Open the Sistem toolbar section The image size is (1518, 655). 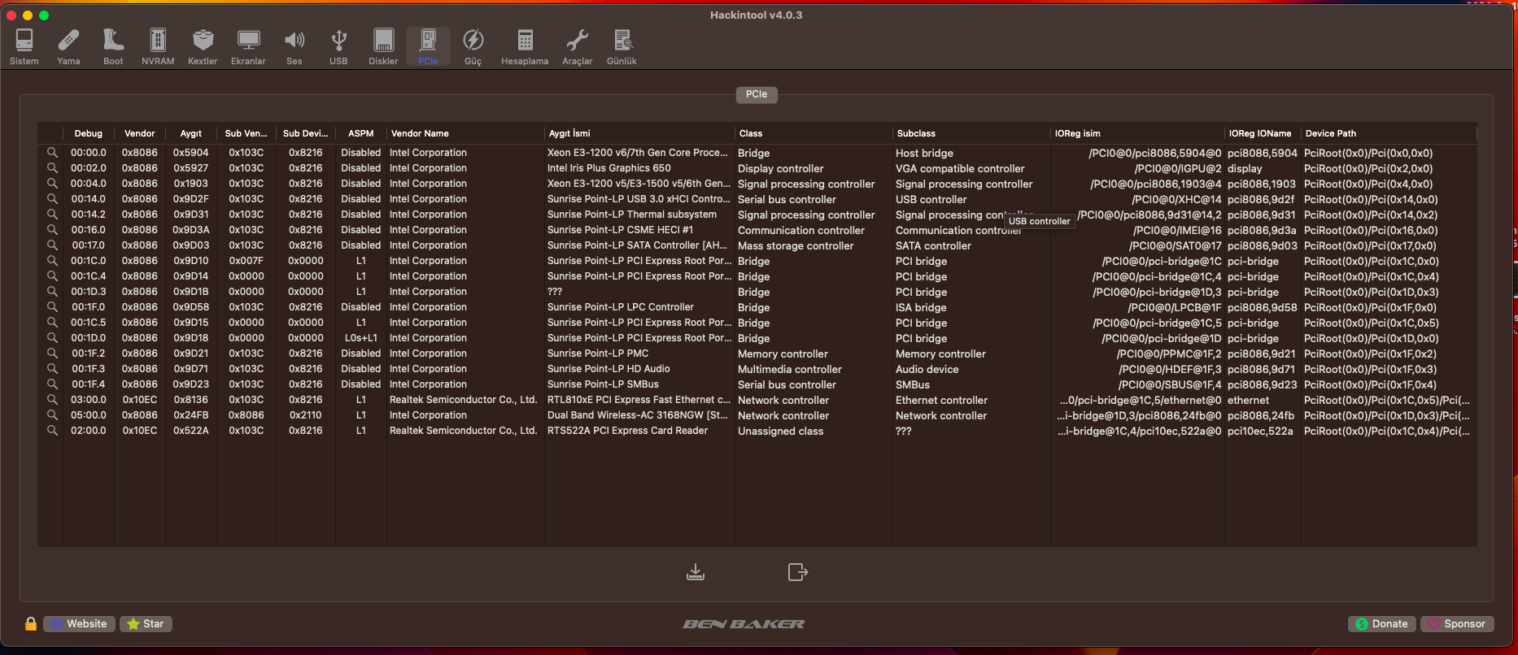(24, 46)
